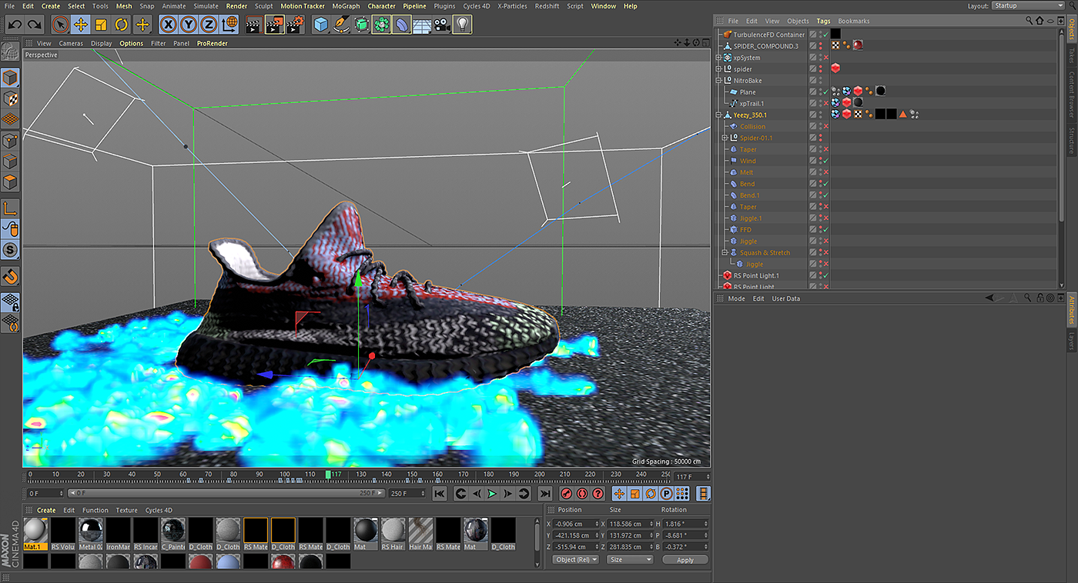The width and height of the screenshot is (1078, 583).
Task: Click the Camera object icon
Action: point(441,25)
